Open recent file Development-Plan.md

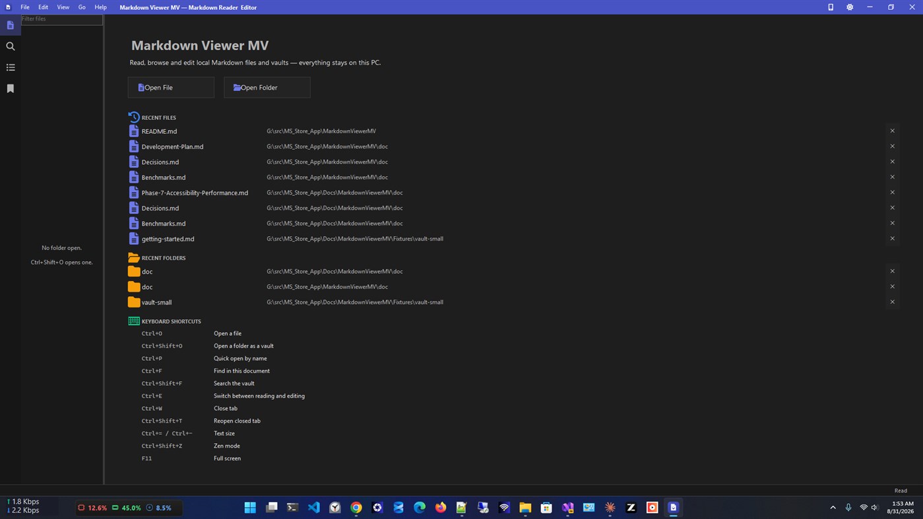pyautogui.click(x=172, y=146)
